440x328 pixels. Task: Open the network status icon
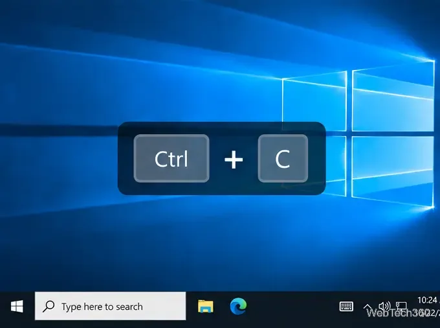(x=401, y=307)
